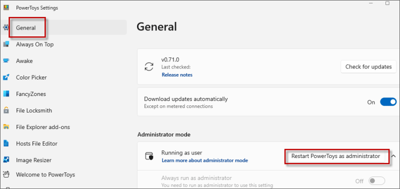
Task: Toggle Always run as administrator switch
Action: (x=376, y=181)
